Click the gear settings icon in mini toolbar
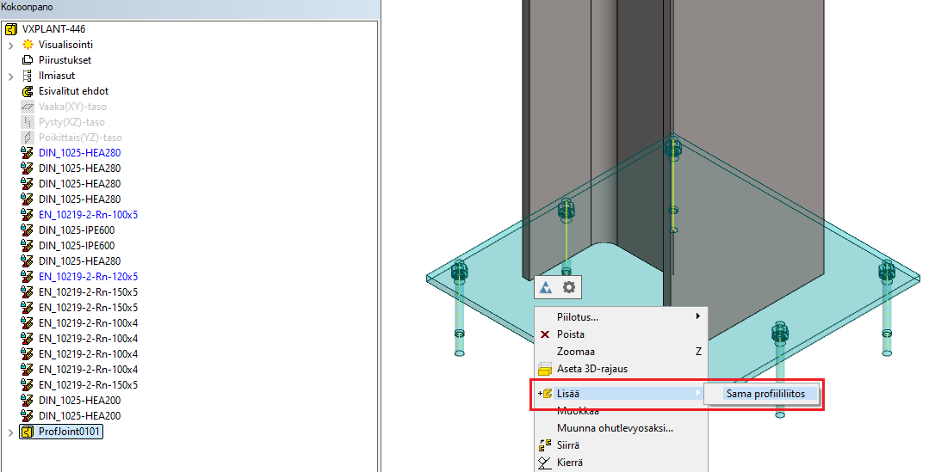This screenshot has width=941, height=472. tap(568, 288)
